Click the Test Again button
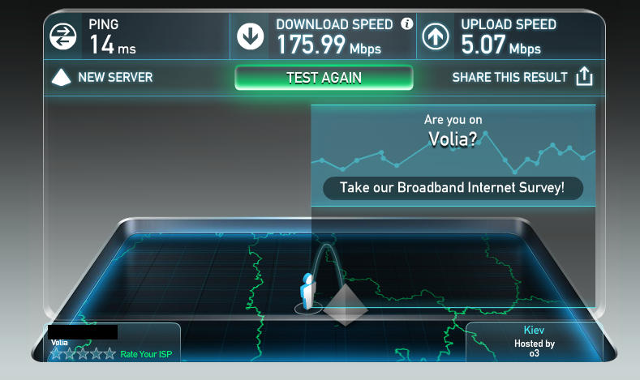 click(x=324, y=78)
